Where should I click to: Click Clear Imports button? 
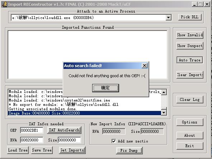click(x=190, y=75)
